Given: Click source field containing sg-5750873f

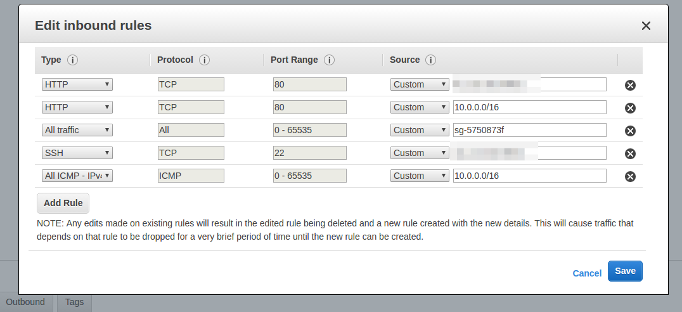Looking at the screenshot, I should click(529, 130).
